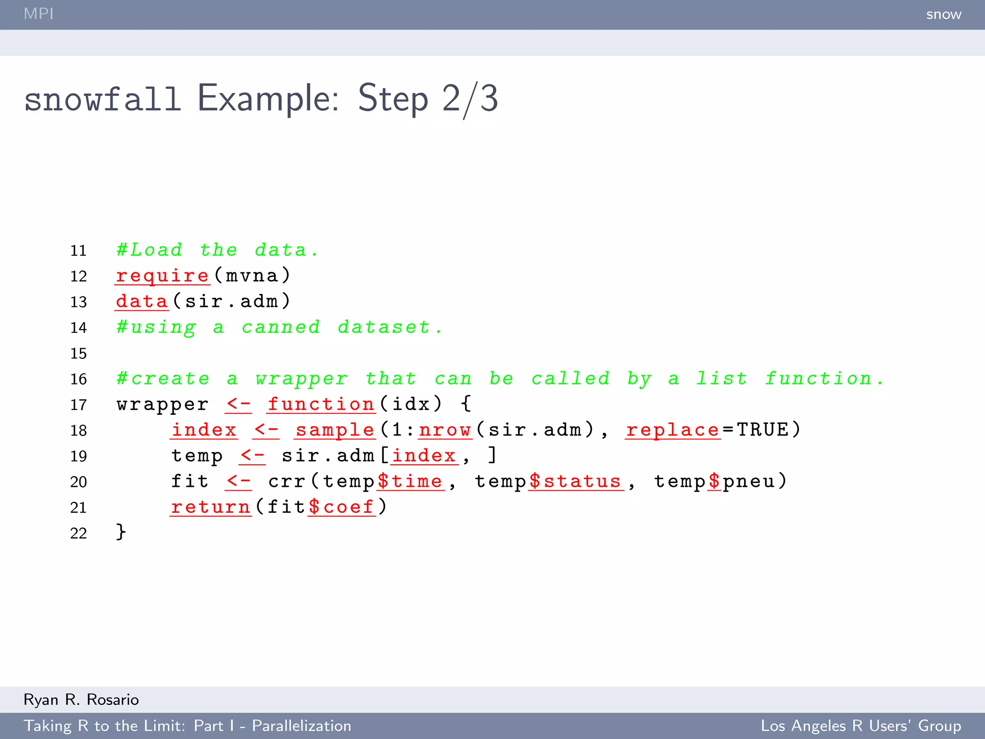This screenshot has height=739, width=985.
Task: Click line number 17
Action: click(79, 405)
